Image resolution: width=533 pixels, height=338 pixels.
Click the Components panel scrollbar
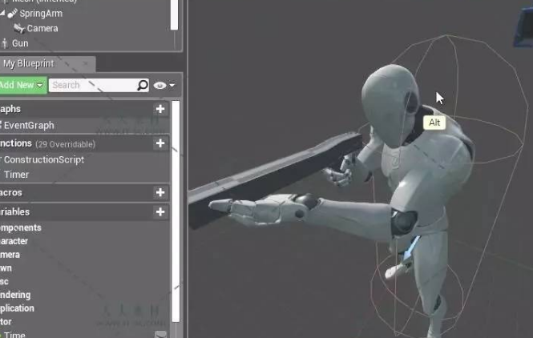(x=174, y=15)
